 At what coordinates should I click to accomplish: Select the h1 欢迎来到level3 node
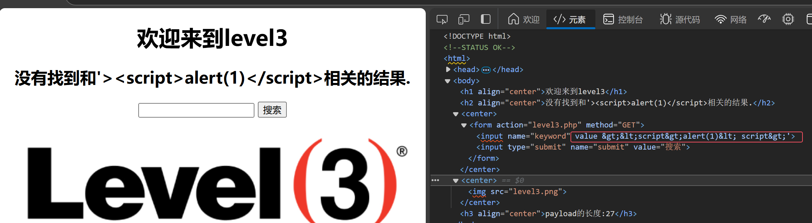pos(543,91)
